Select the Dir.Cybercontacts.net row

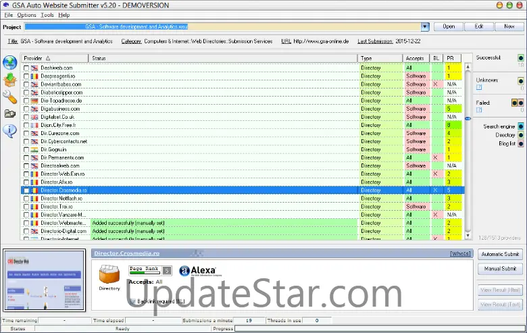pyautogui.click(x=243, y=141)
